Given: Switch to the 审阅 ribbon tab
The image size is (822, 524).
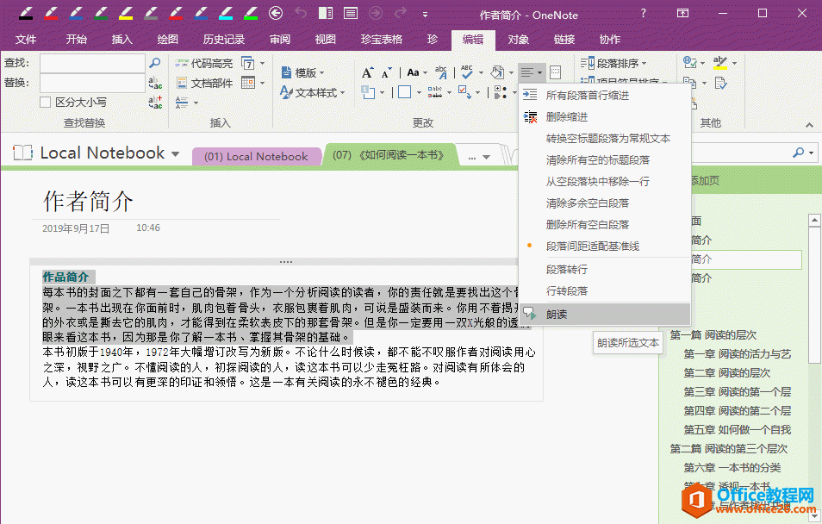Looking at the screenshot, I should tap(281, 39).
